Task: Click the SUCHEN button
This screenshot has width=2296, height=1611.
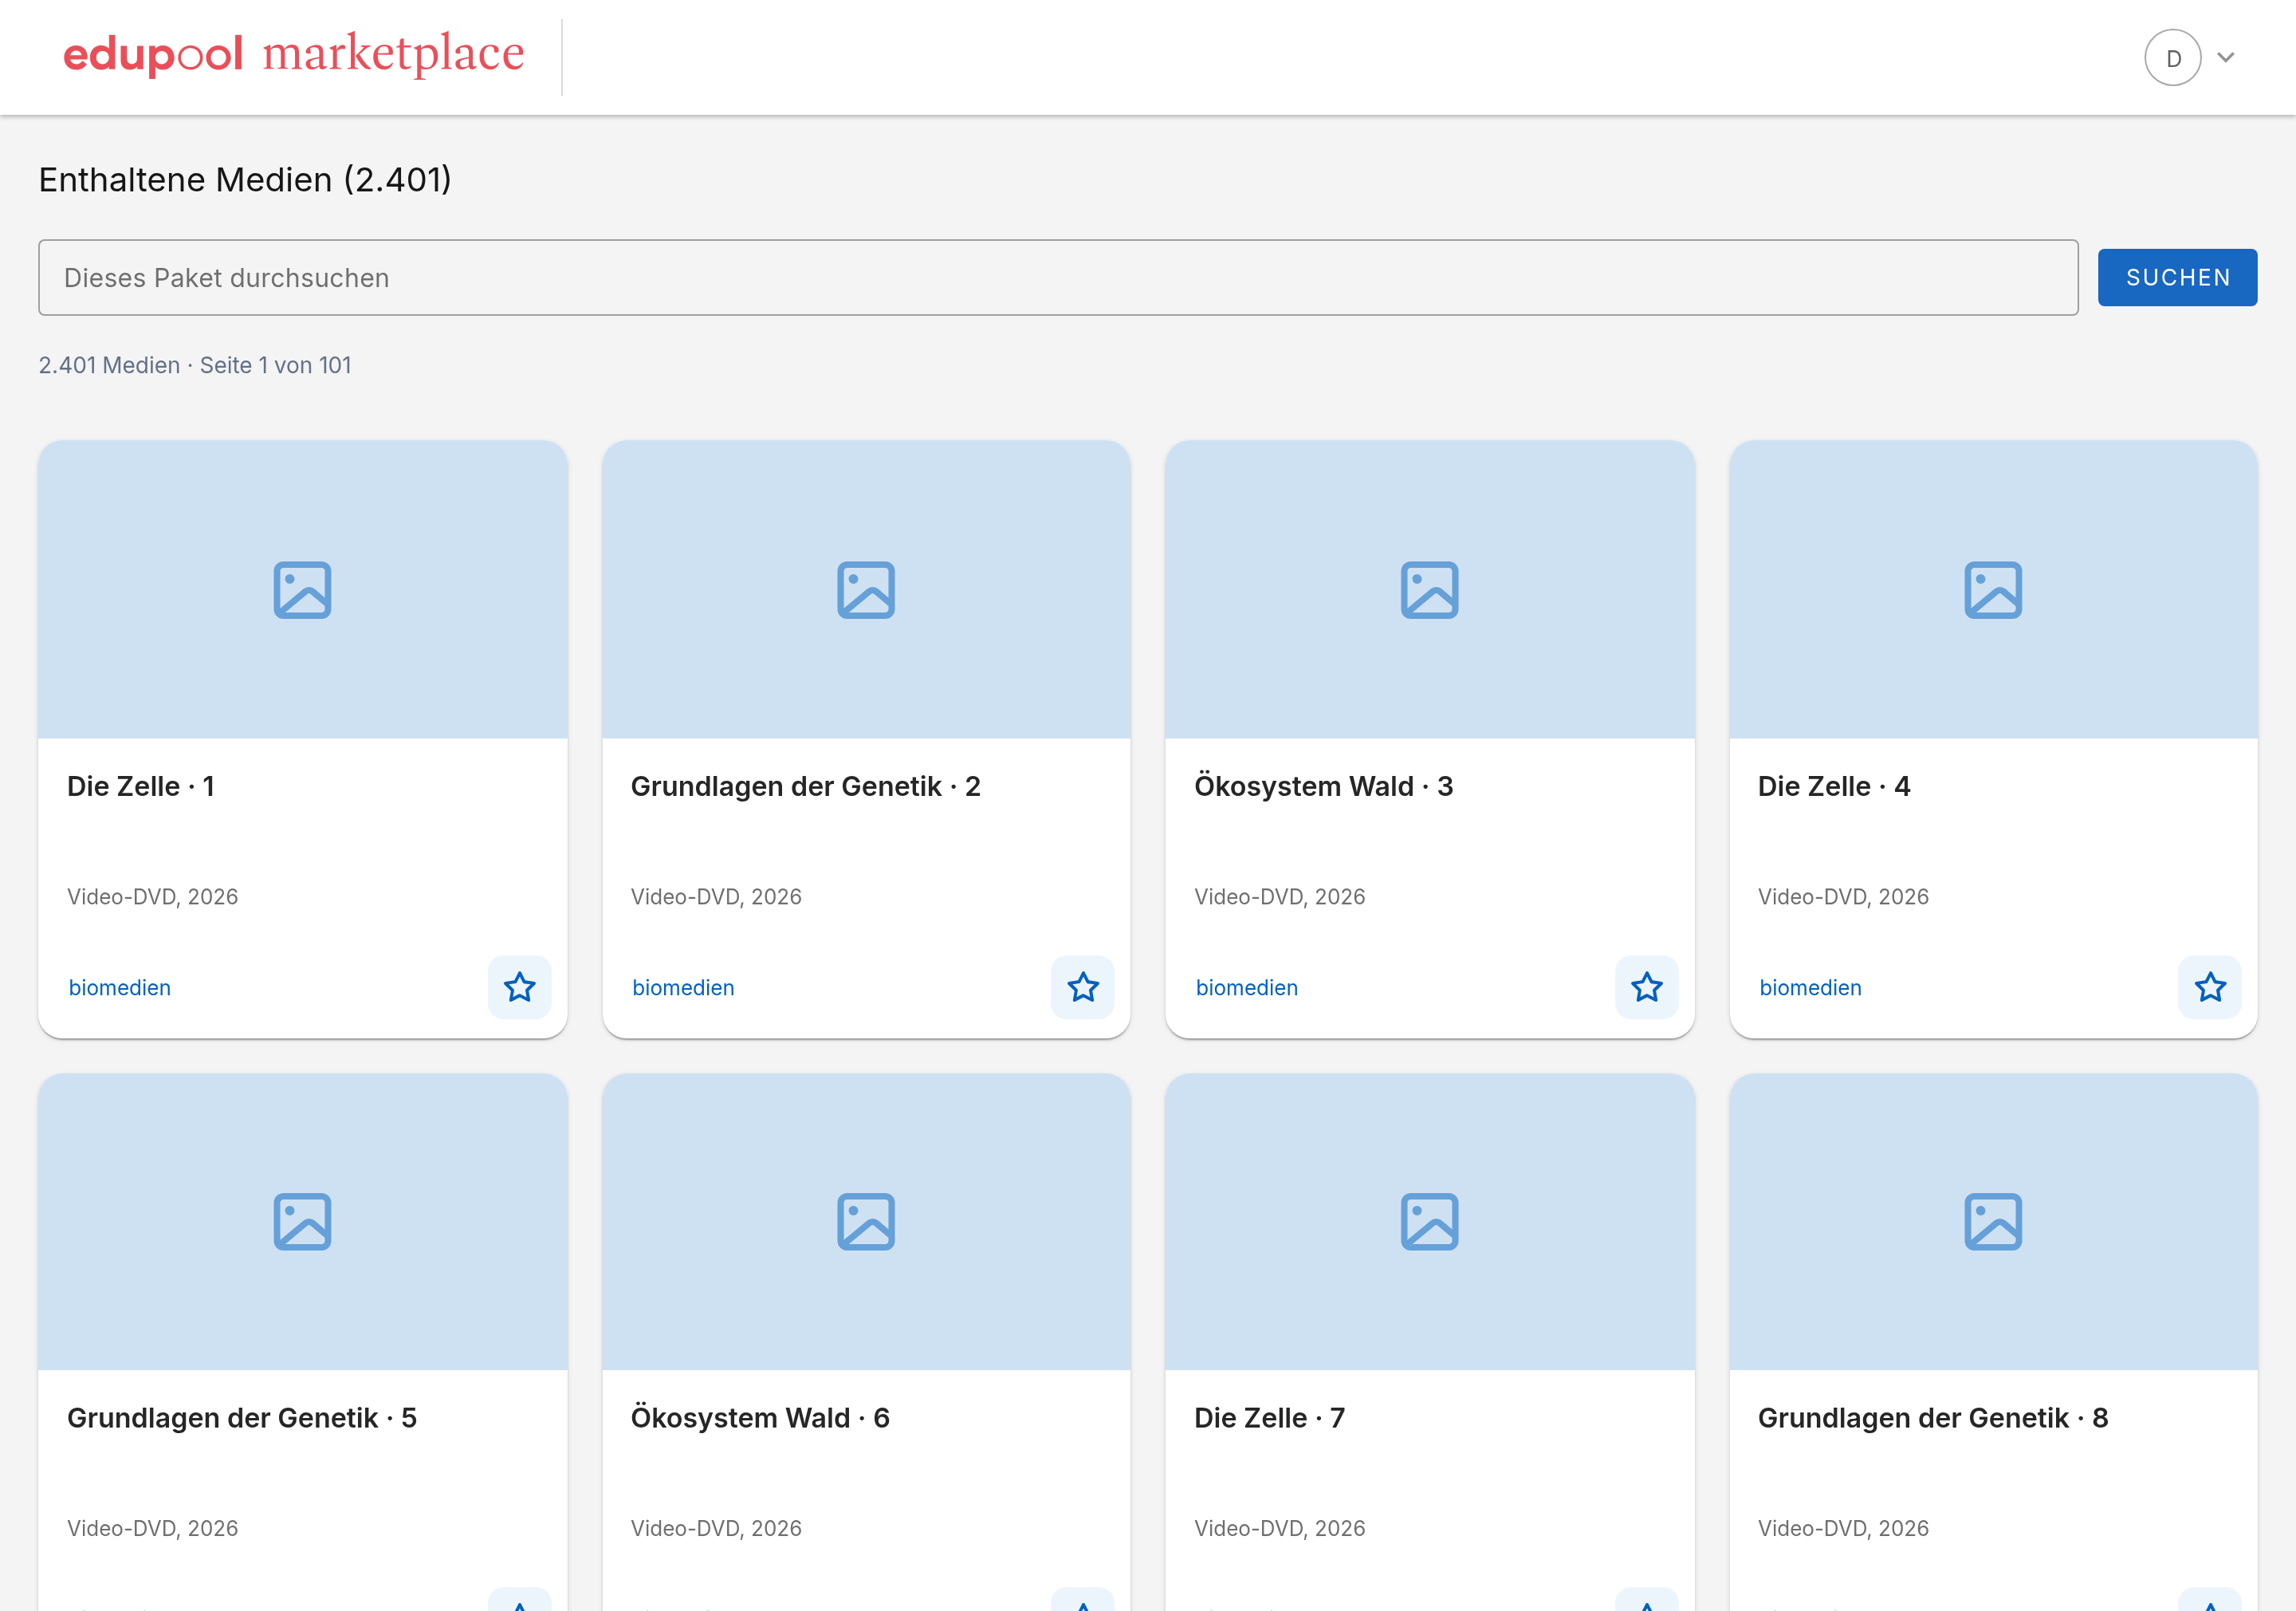Action: pos(2177,278)
